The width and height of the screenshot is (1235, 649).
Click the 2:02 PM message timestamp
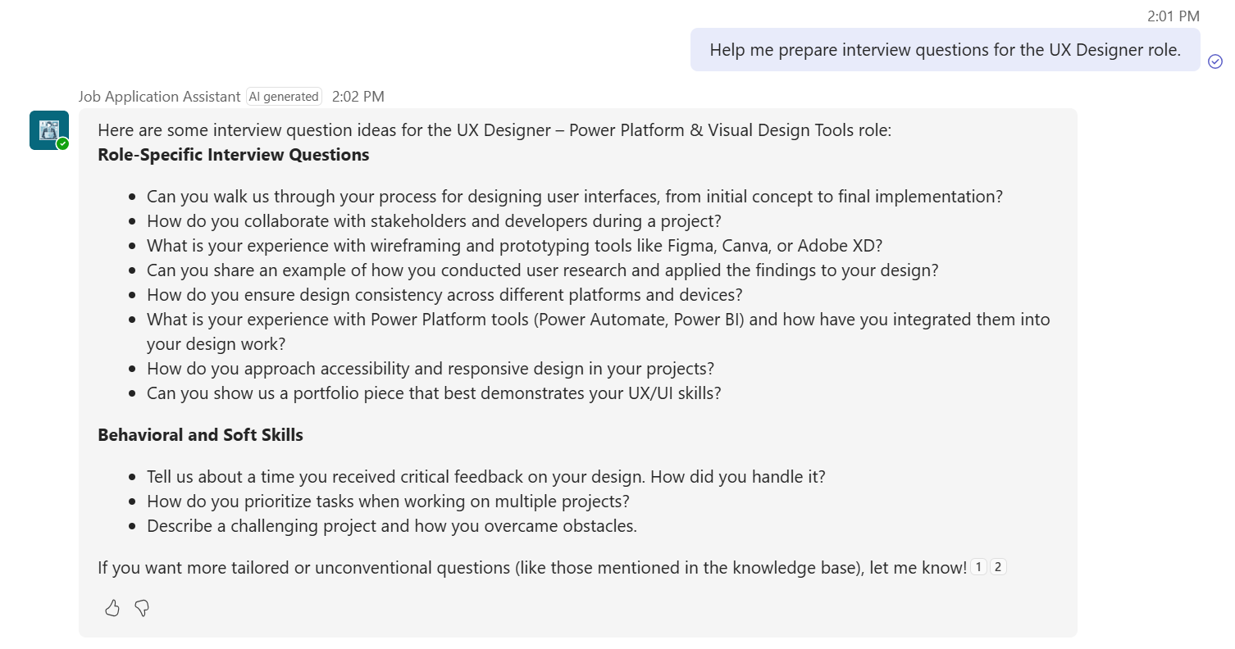[x=358, y=97]
